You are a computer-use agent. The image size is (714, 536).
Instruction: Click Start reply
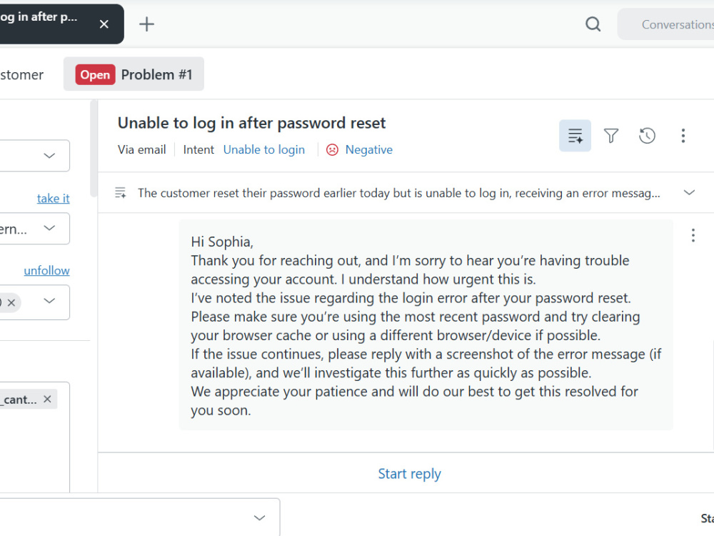click(409, 474)
